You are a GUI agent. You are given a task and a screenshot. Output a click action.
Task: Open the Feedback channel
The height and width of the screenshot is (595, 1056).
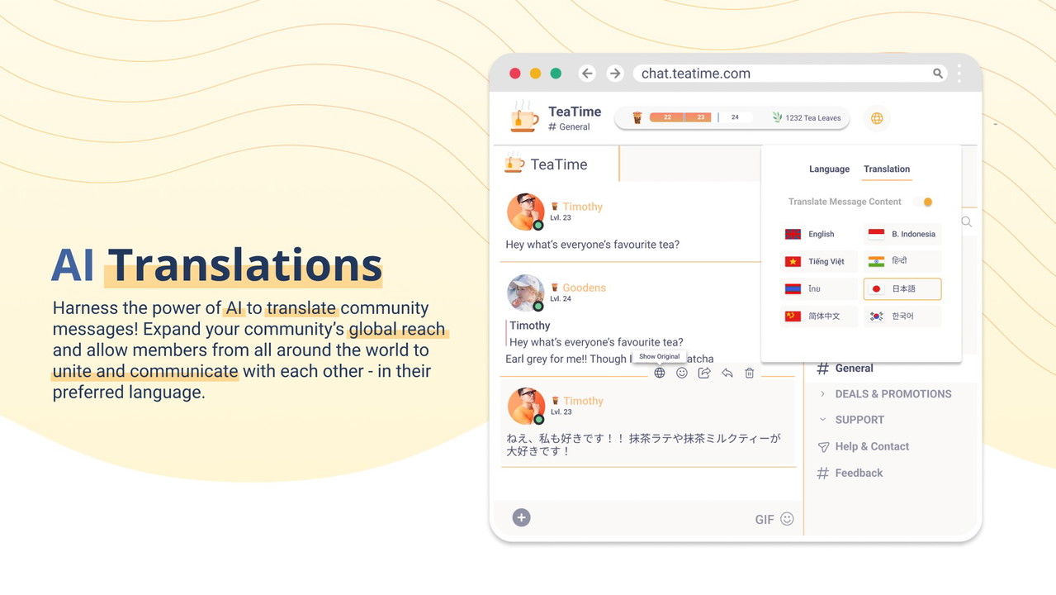(x=850, y=473)
